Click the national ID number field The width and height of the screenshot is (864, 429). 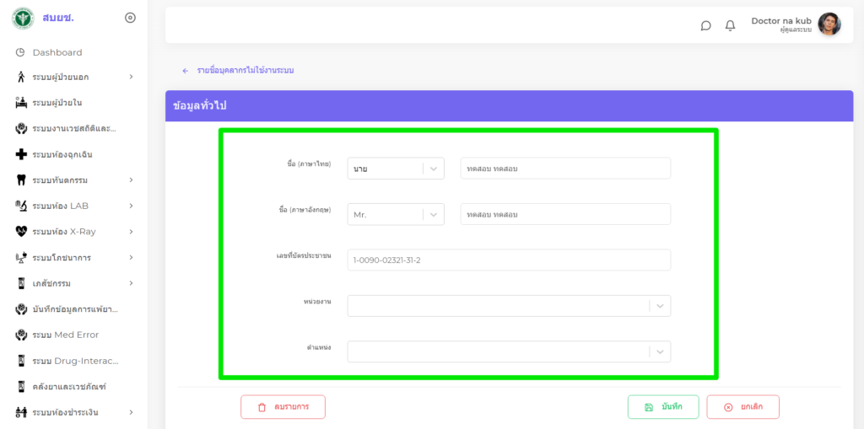509,260
